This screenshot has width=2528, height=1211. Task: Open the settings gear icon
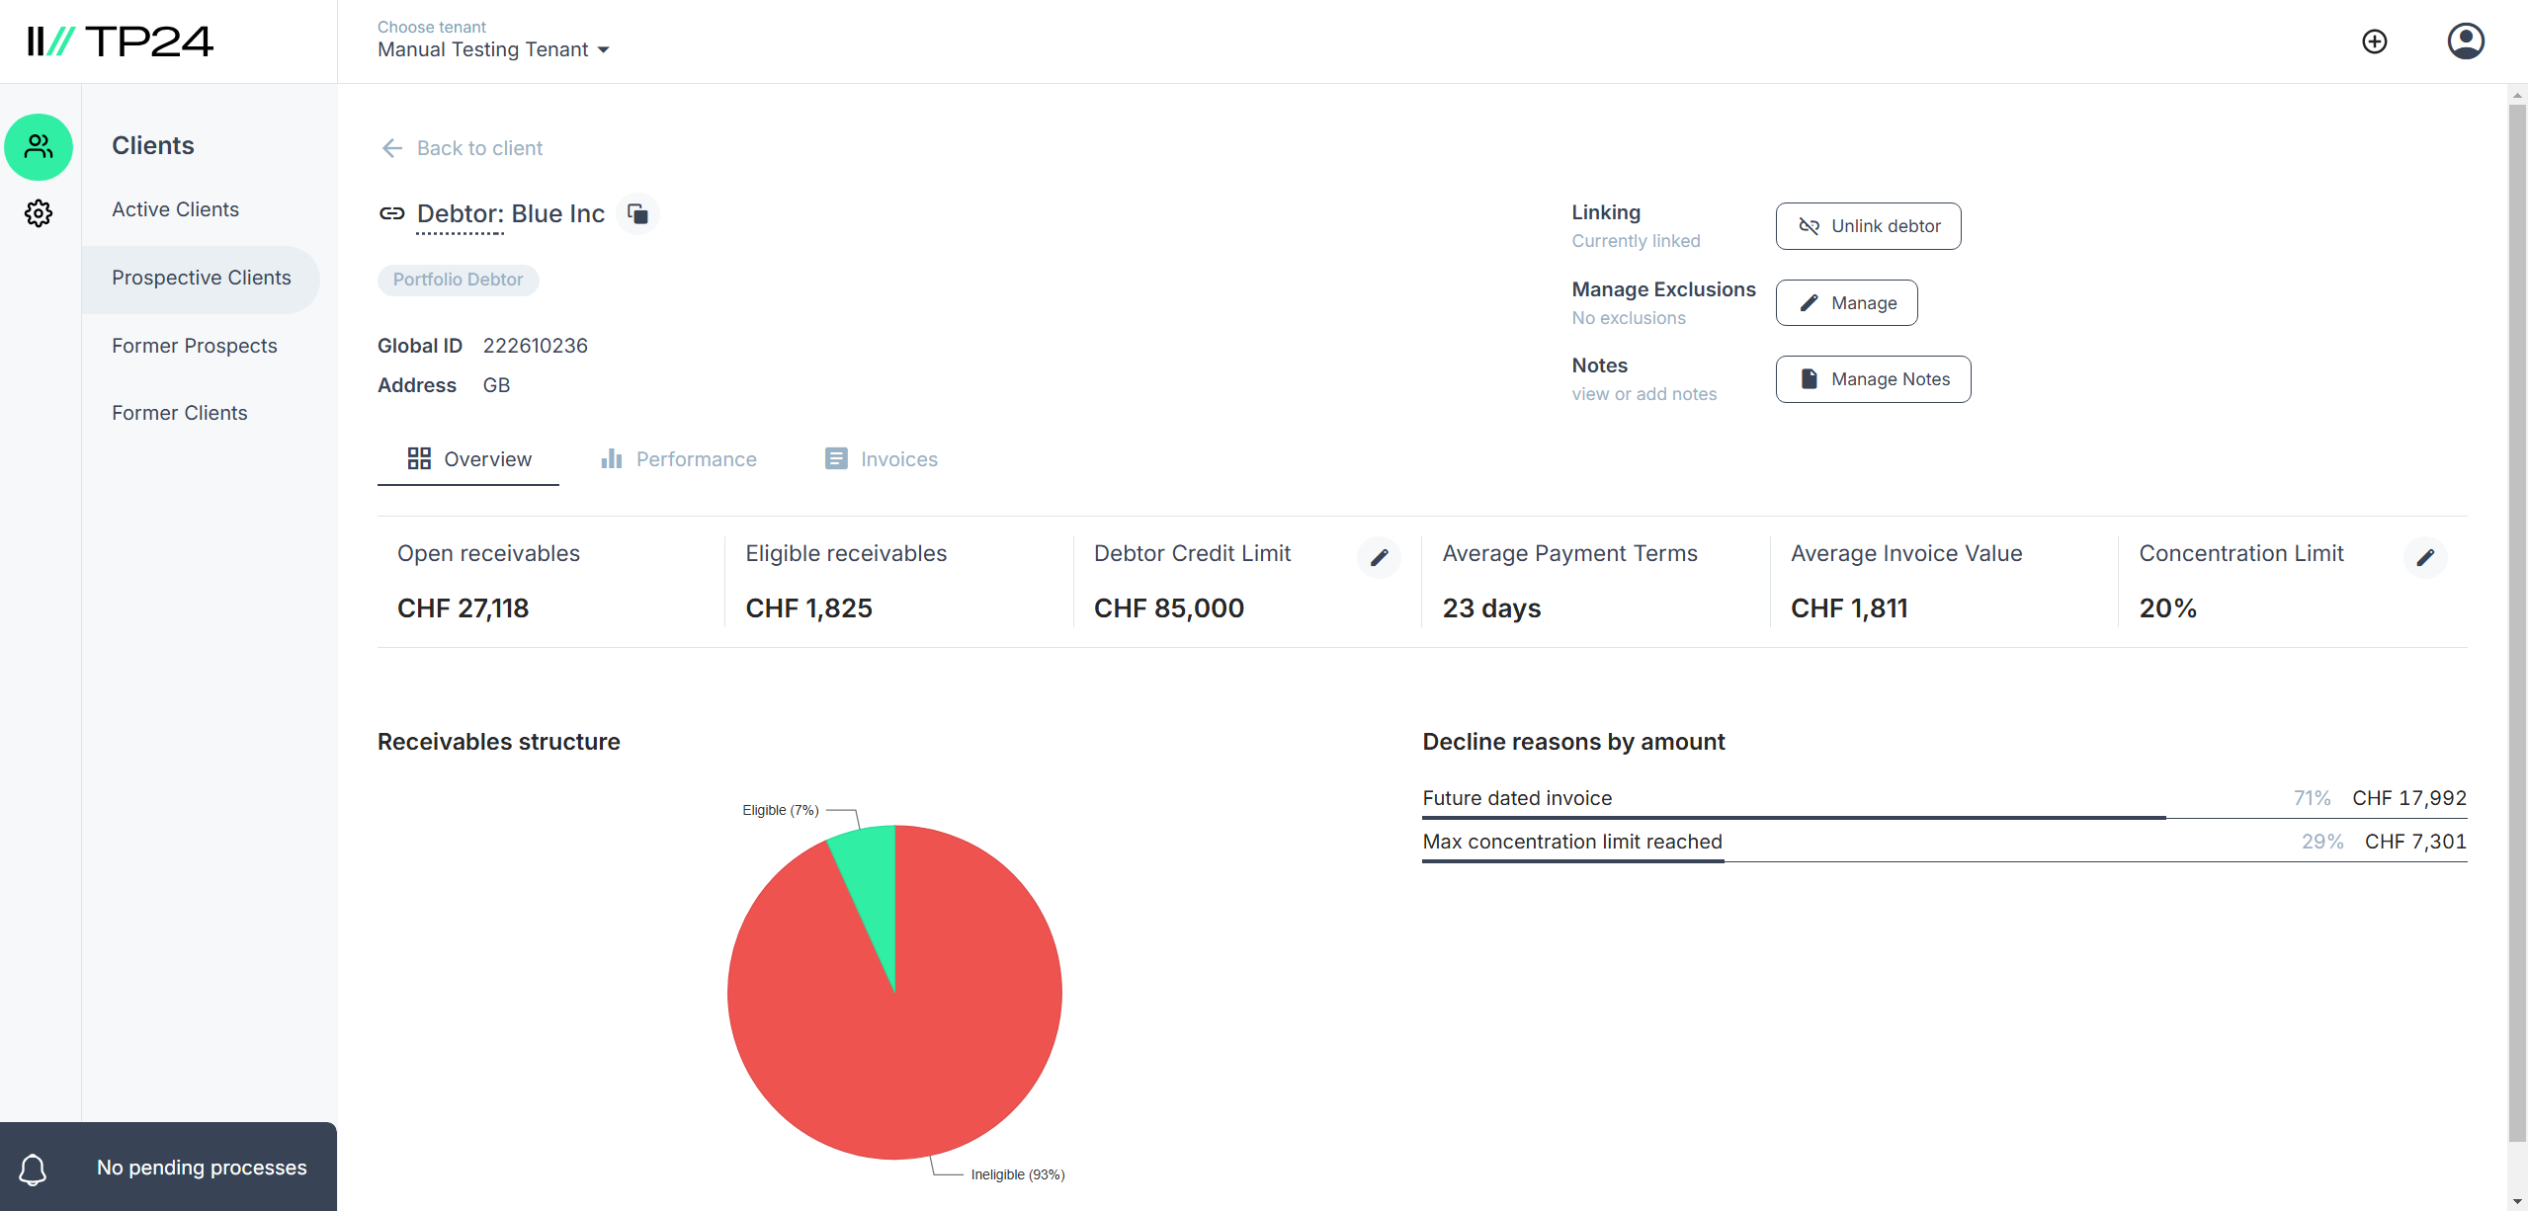(39, 213)
